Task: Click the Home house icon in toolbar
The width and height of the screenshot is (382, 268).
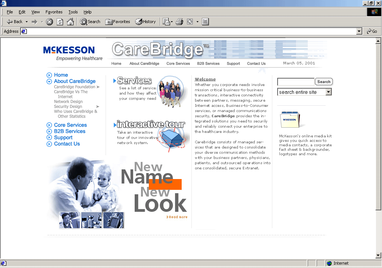Action: [x=71, y=22]
